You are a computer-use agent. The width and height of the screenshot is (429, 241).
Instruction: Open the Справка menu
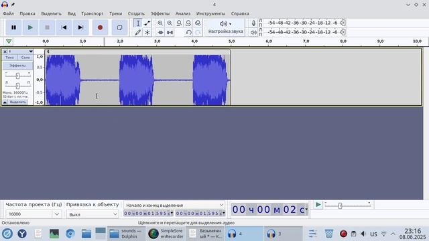240,13
